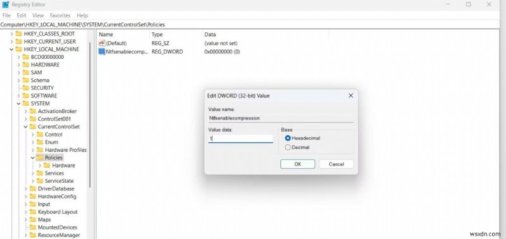Click the Value data input field
Image resolution: width=506 pixels, height=239 pixels.
[x=240, y=138]
